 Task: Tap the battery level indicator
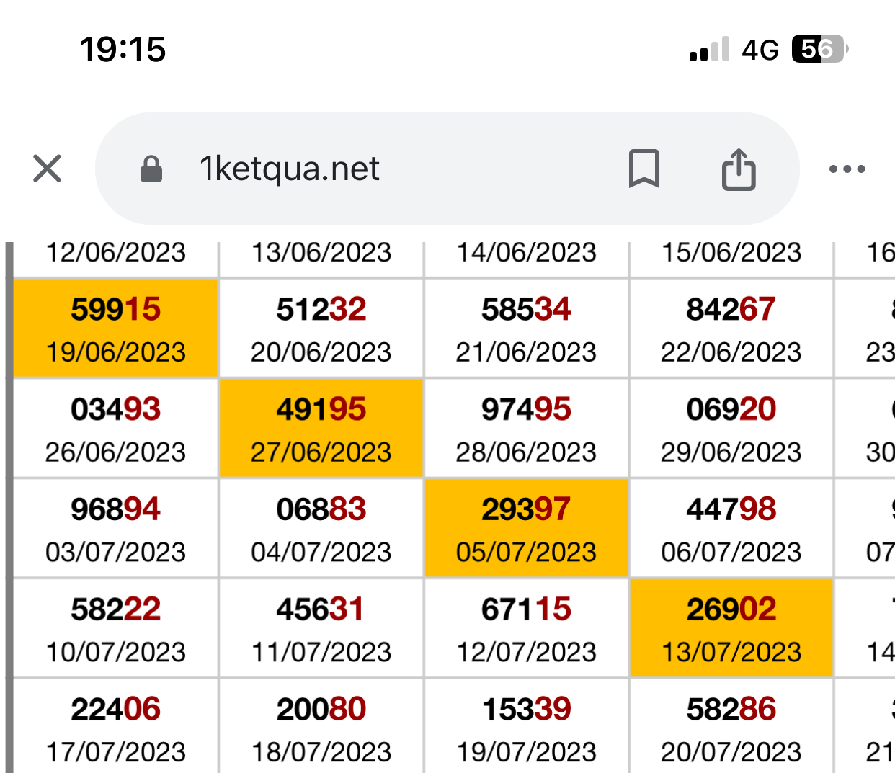pos(819,49)
